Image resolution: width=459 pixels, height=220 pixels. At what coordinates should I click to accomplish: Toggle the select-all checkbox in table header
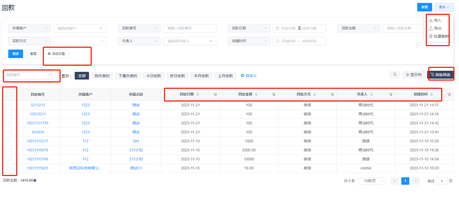tap(9, 94)
